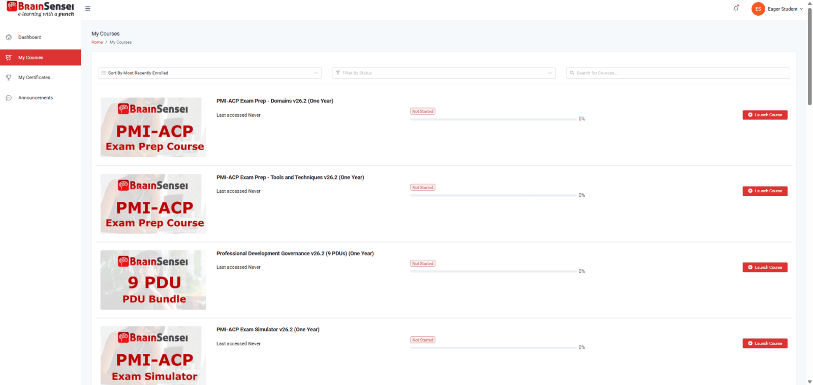This screenshot has height=385, width=813.
Task: Open the notifications bell icon
Action: [736, 9]
